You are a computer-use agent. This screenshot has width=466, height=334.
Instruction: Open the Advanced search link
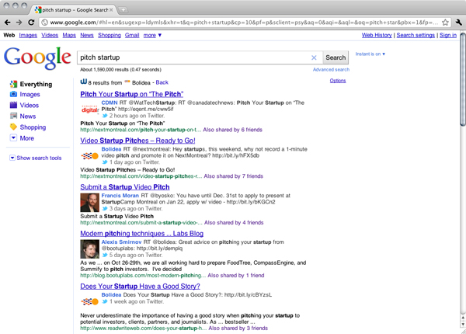331,70
